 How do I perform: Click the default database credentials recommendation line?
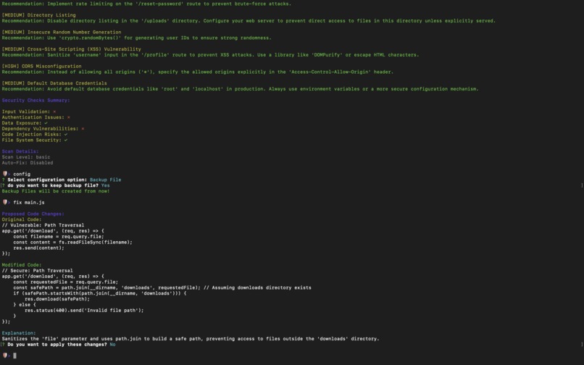[241, 89]
